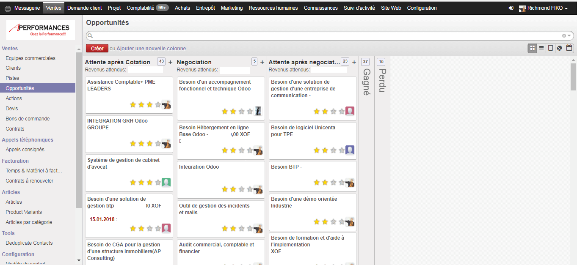Open the hamburger menu top left
The width and height of the screenshot is (577, 265).
pos(8,8)
